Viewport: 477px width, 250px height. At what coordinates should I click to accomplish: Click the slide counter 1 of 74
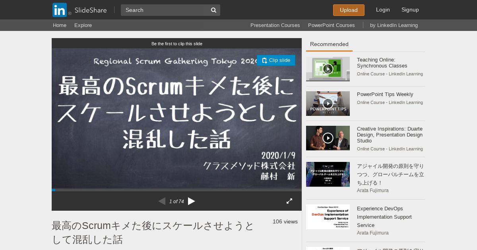pyautogui.click(x=176, y=202)
